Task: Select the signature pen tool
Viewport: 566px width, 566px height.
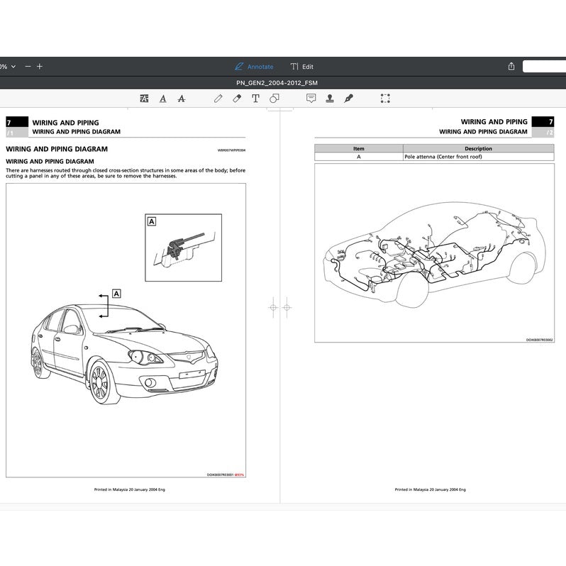Action: coord(348,99)
